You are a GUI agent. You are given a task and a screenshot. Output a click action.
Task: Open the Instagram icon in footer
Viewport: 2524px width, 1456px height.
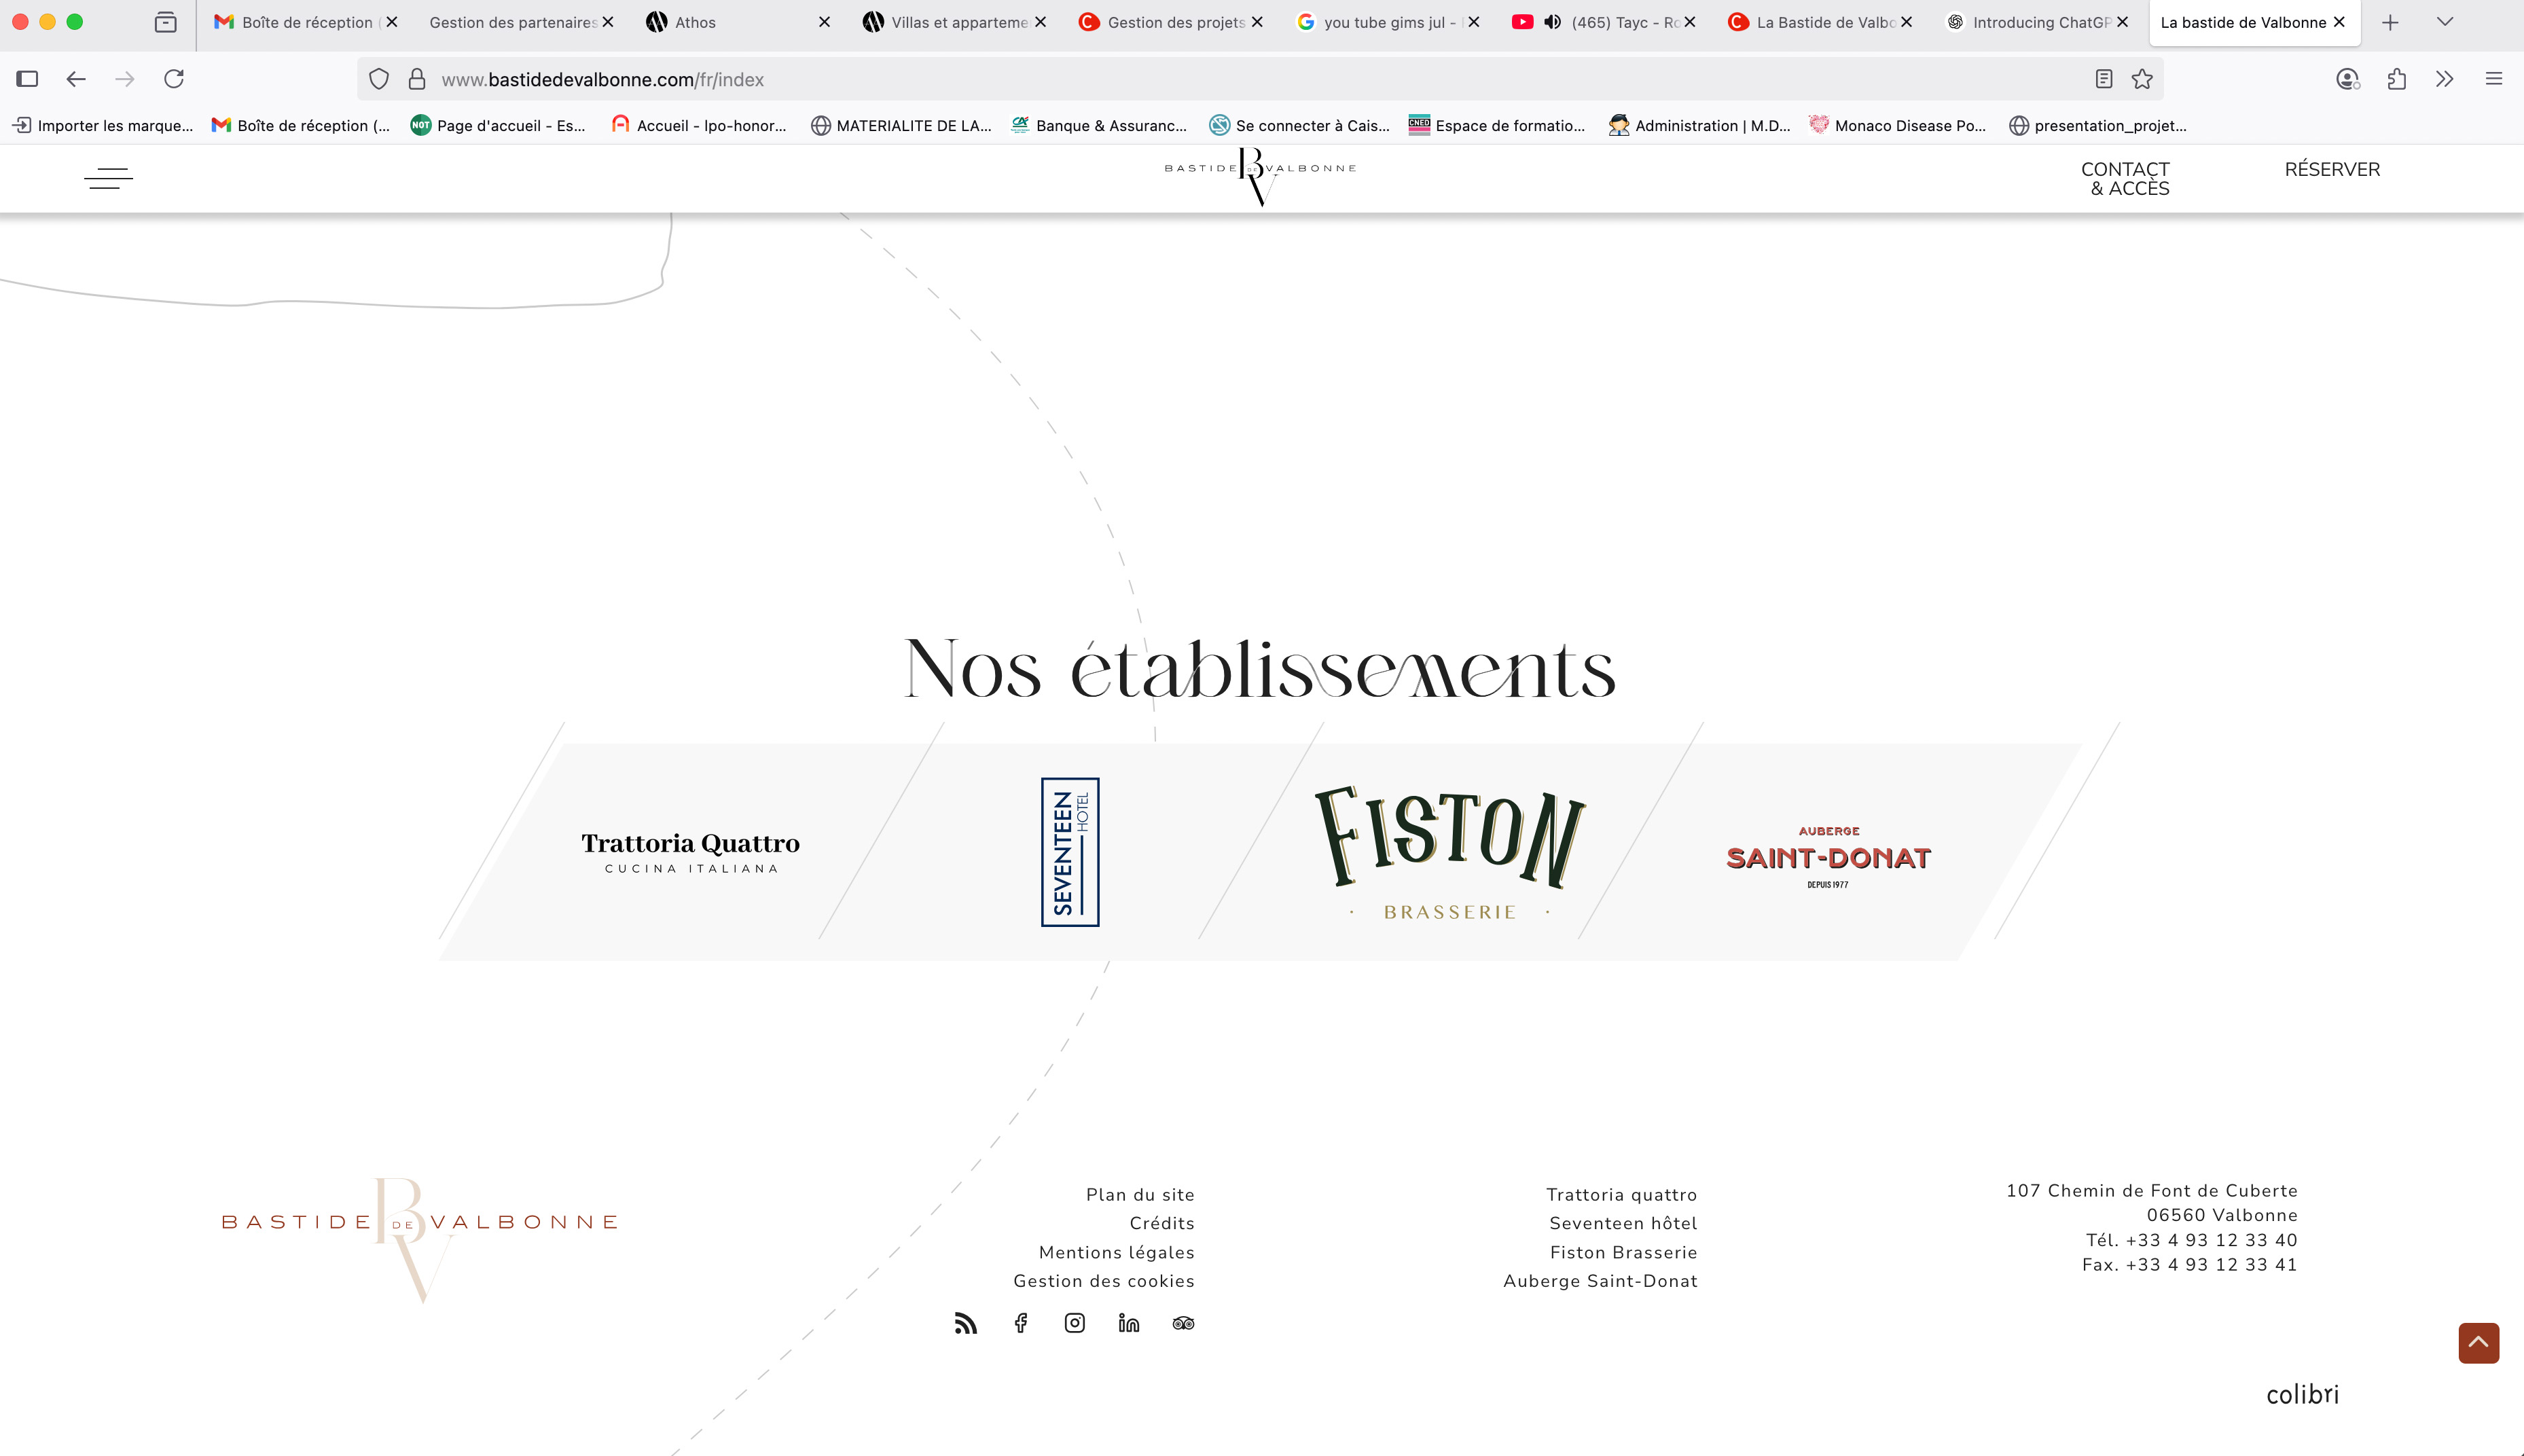pyautogui.click(x=1074, y=1323)
